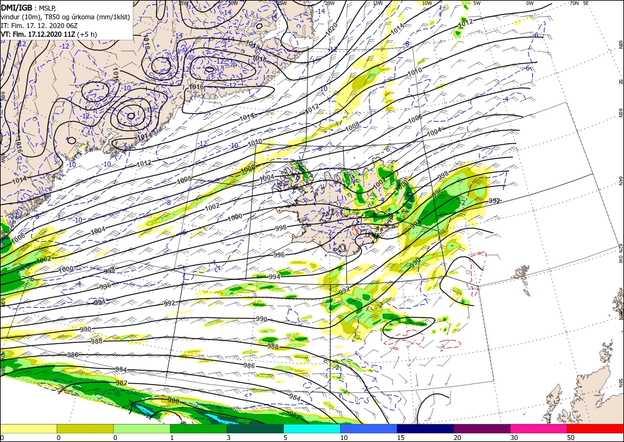This screenshot has height=442, width=624.
Task: Click the olive-yellow legend color swatch
Action: click(x=85, y=428)
